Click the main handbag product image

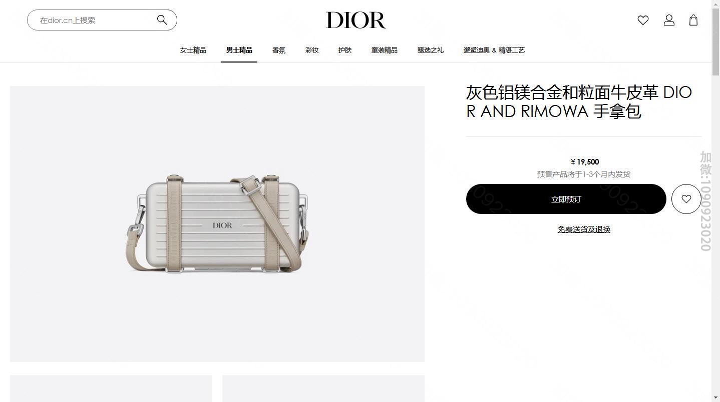point(217,224)
